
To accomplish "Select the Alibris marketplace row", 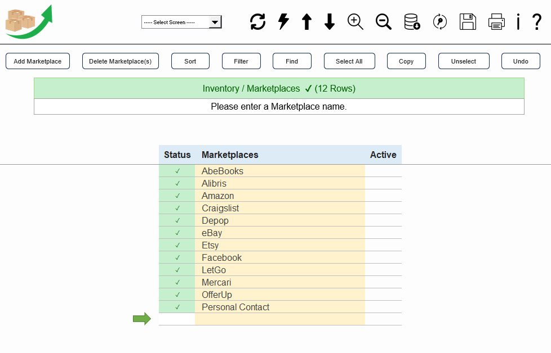I will pos(279,183).
